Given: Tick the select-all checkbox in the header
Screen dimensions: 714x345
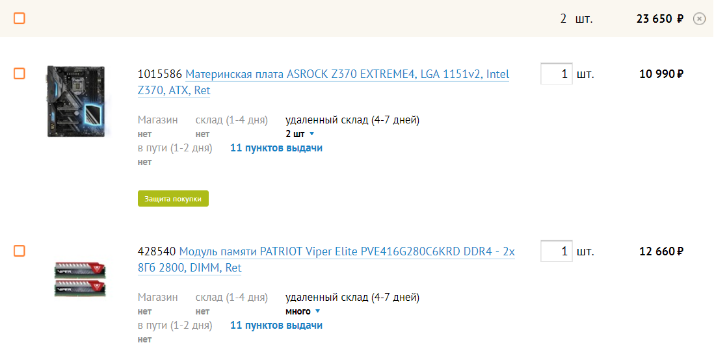Looking at the screenshot, I should tap(20, 18).
